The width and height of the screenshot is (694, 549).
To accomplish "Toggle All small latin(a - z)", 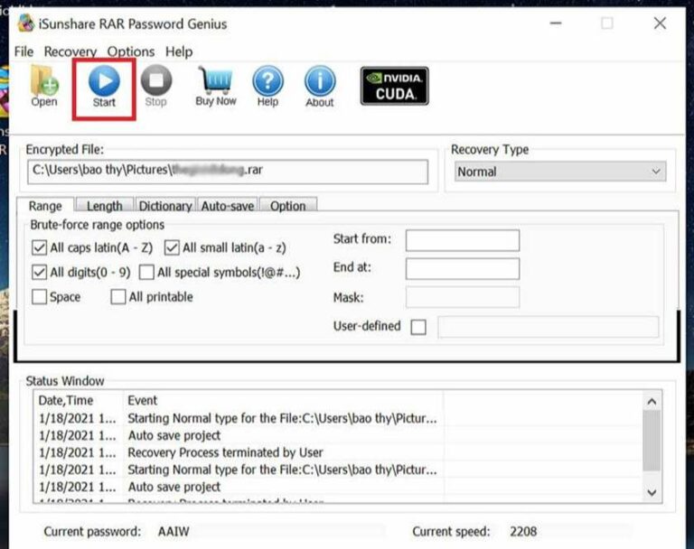I will coord(172,247).
